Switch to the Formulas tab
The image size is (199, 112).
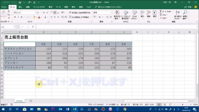[x=50, y=7]
